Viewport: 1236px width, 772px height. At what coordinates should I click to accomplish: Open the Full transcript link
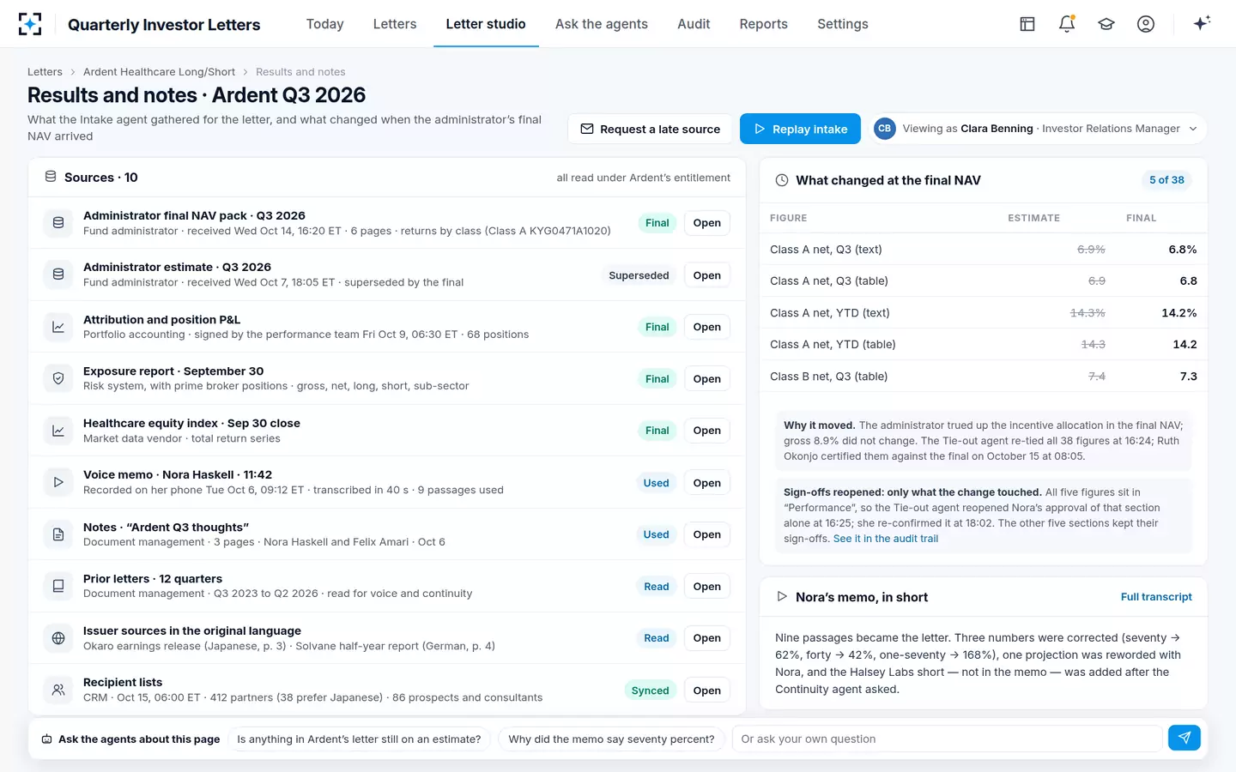click(x=1156, y=597)
